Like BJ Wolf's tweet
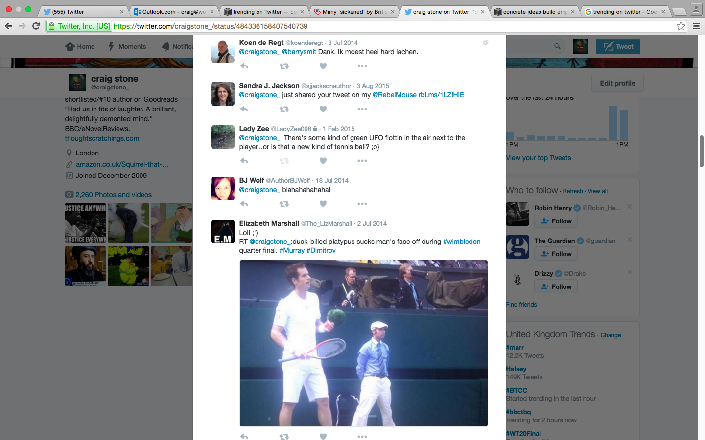The image size is (705, 440). 323,204
